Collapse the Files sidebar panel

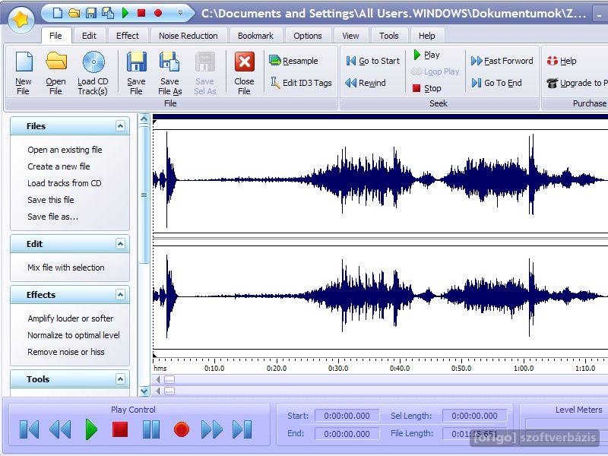(x=120, y=126)
